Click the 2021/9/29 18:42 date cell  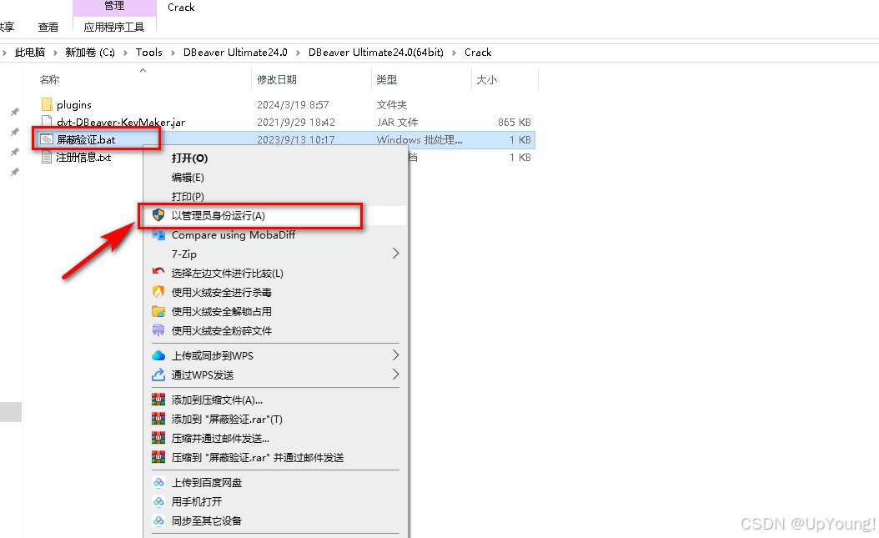click(x=296, y=122)
